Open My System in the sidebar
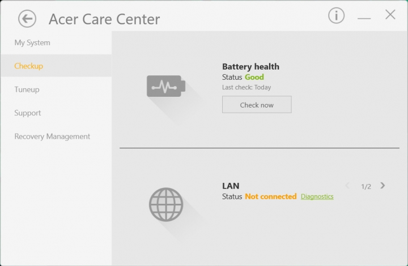 [32, 42]
